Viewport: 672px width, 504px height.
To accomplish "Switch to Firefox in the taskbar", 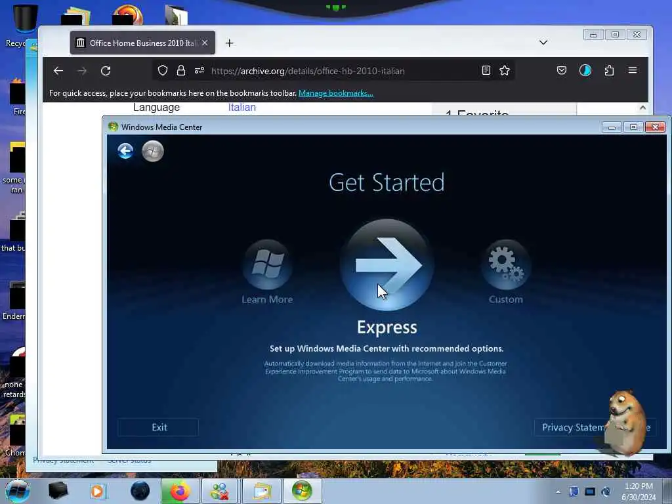I will [x=180, y=491].
